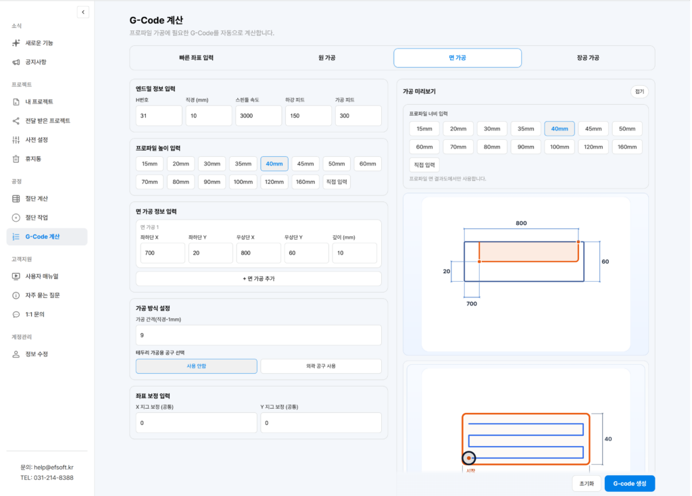Choose 직접 입력 under profile height

click(x=337, y=182)
